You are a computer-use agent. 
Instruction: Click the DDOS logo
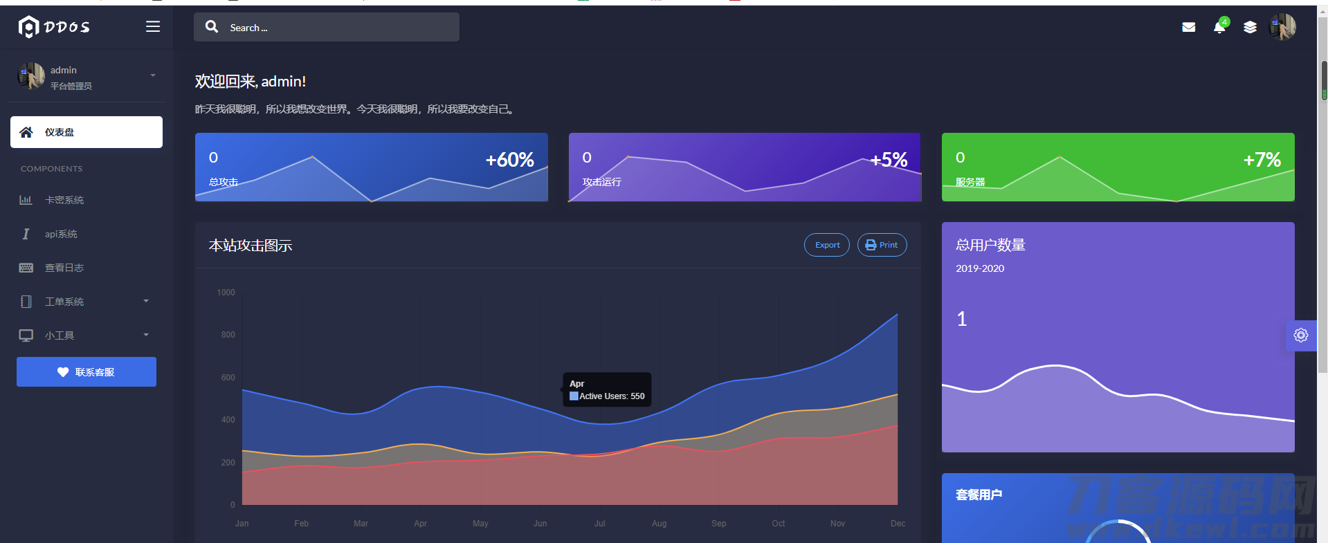[54, 27]
